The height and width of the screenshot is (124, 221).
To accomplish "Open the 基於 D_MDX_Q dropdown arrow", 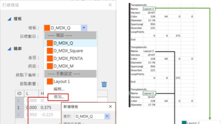I will 107,116.
